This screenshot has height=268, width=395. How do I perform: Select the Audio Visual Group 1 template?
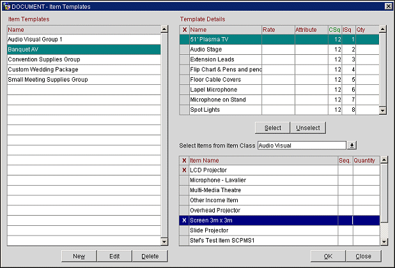pyautogui.click(x=83, y=40)
